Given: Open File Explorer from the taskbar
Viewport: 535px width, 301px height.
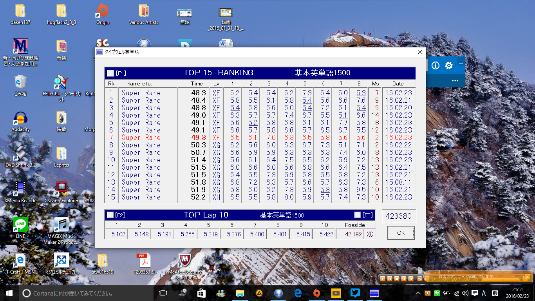Looking at the screenshot, I should pyautogui.click(x=240, y=293).
